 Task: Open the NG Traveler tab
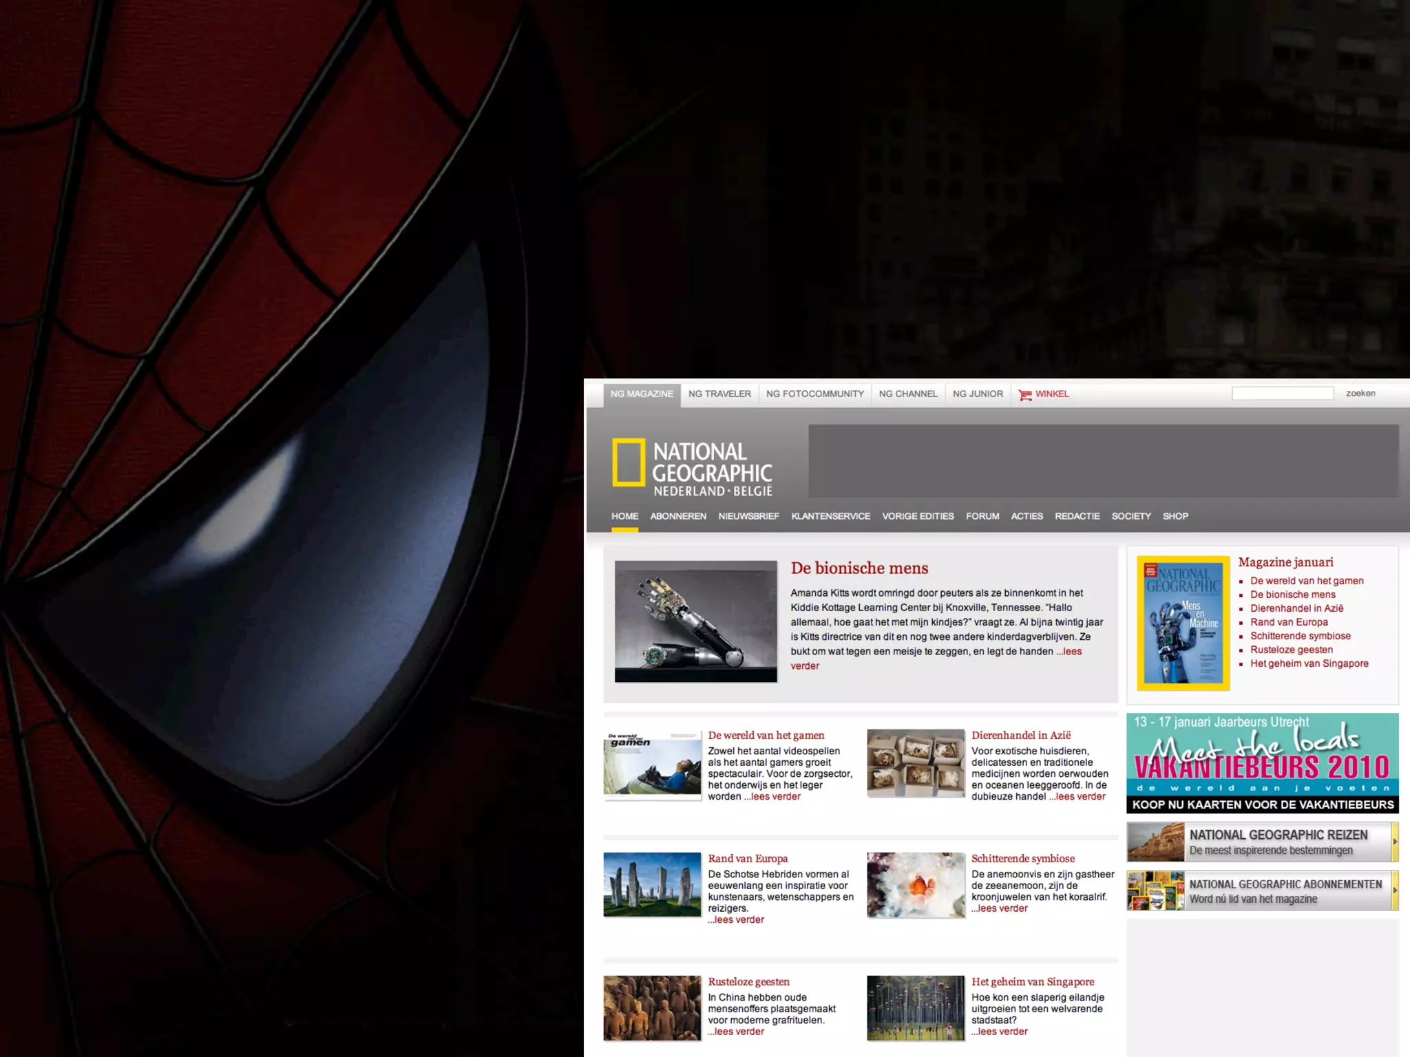[x=719, y=394]
